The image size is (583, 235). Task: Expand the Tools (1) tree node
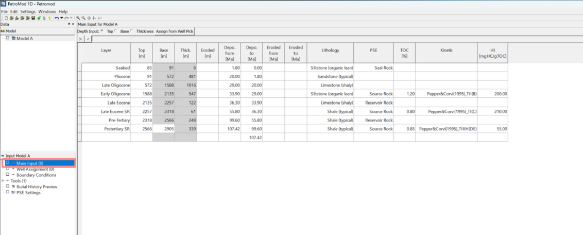(3, 181)
